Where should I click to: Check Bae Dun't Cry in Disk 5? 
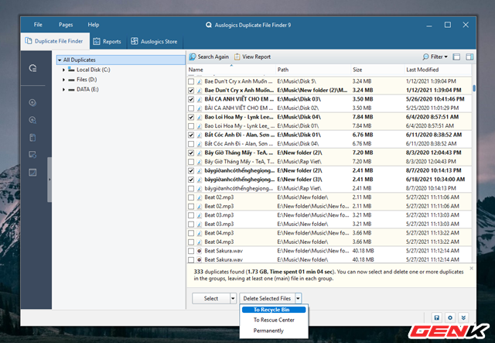click(191, 81)
